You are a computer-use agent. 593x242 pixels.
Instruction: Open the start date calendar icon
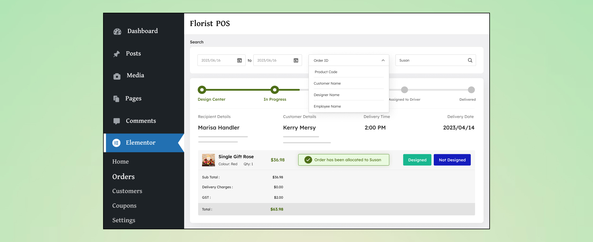click(x=239, y=60)
